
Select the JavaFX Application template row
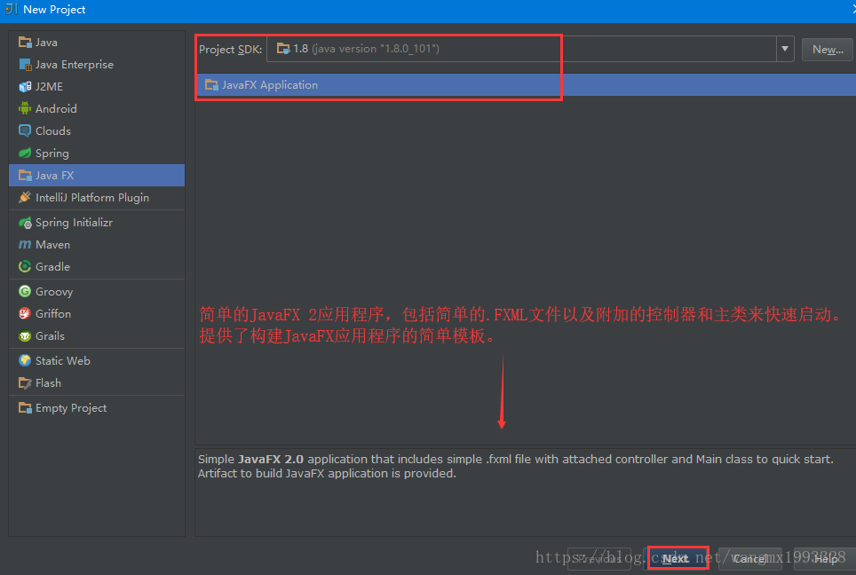tap(526, 84)
